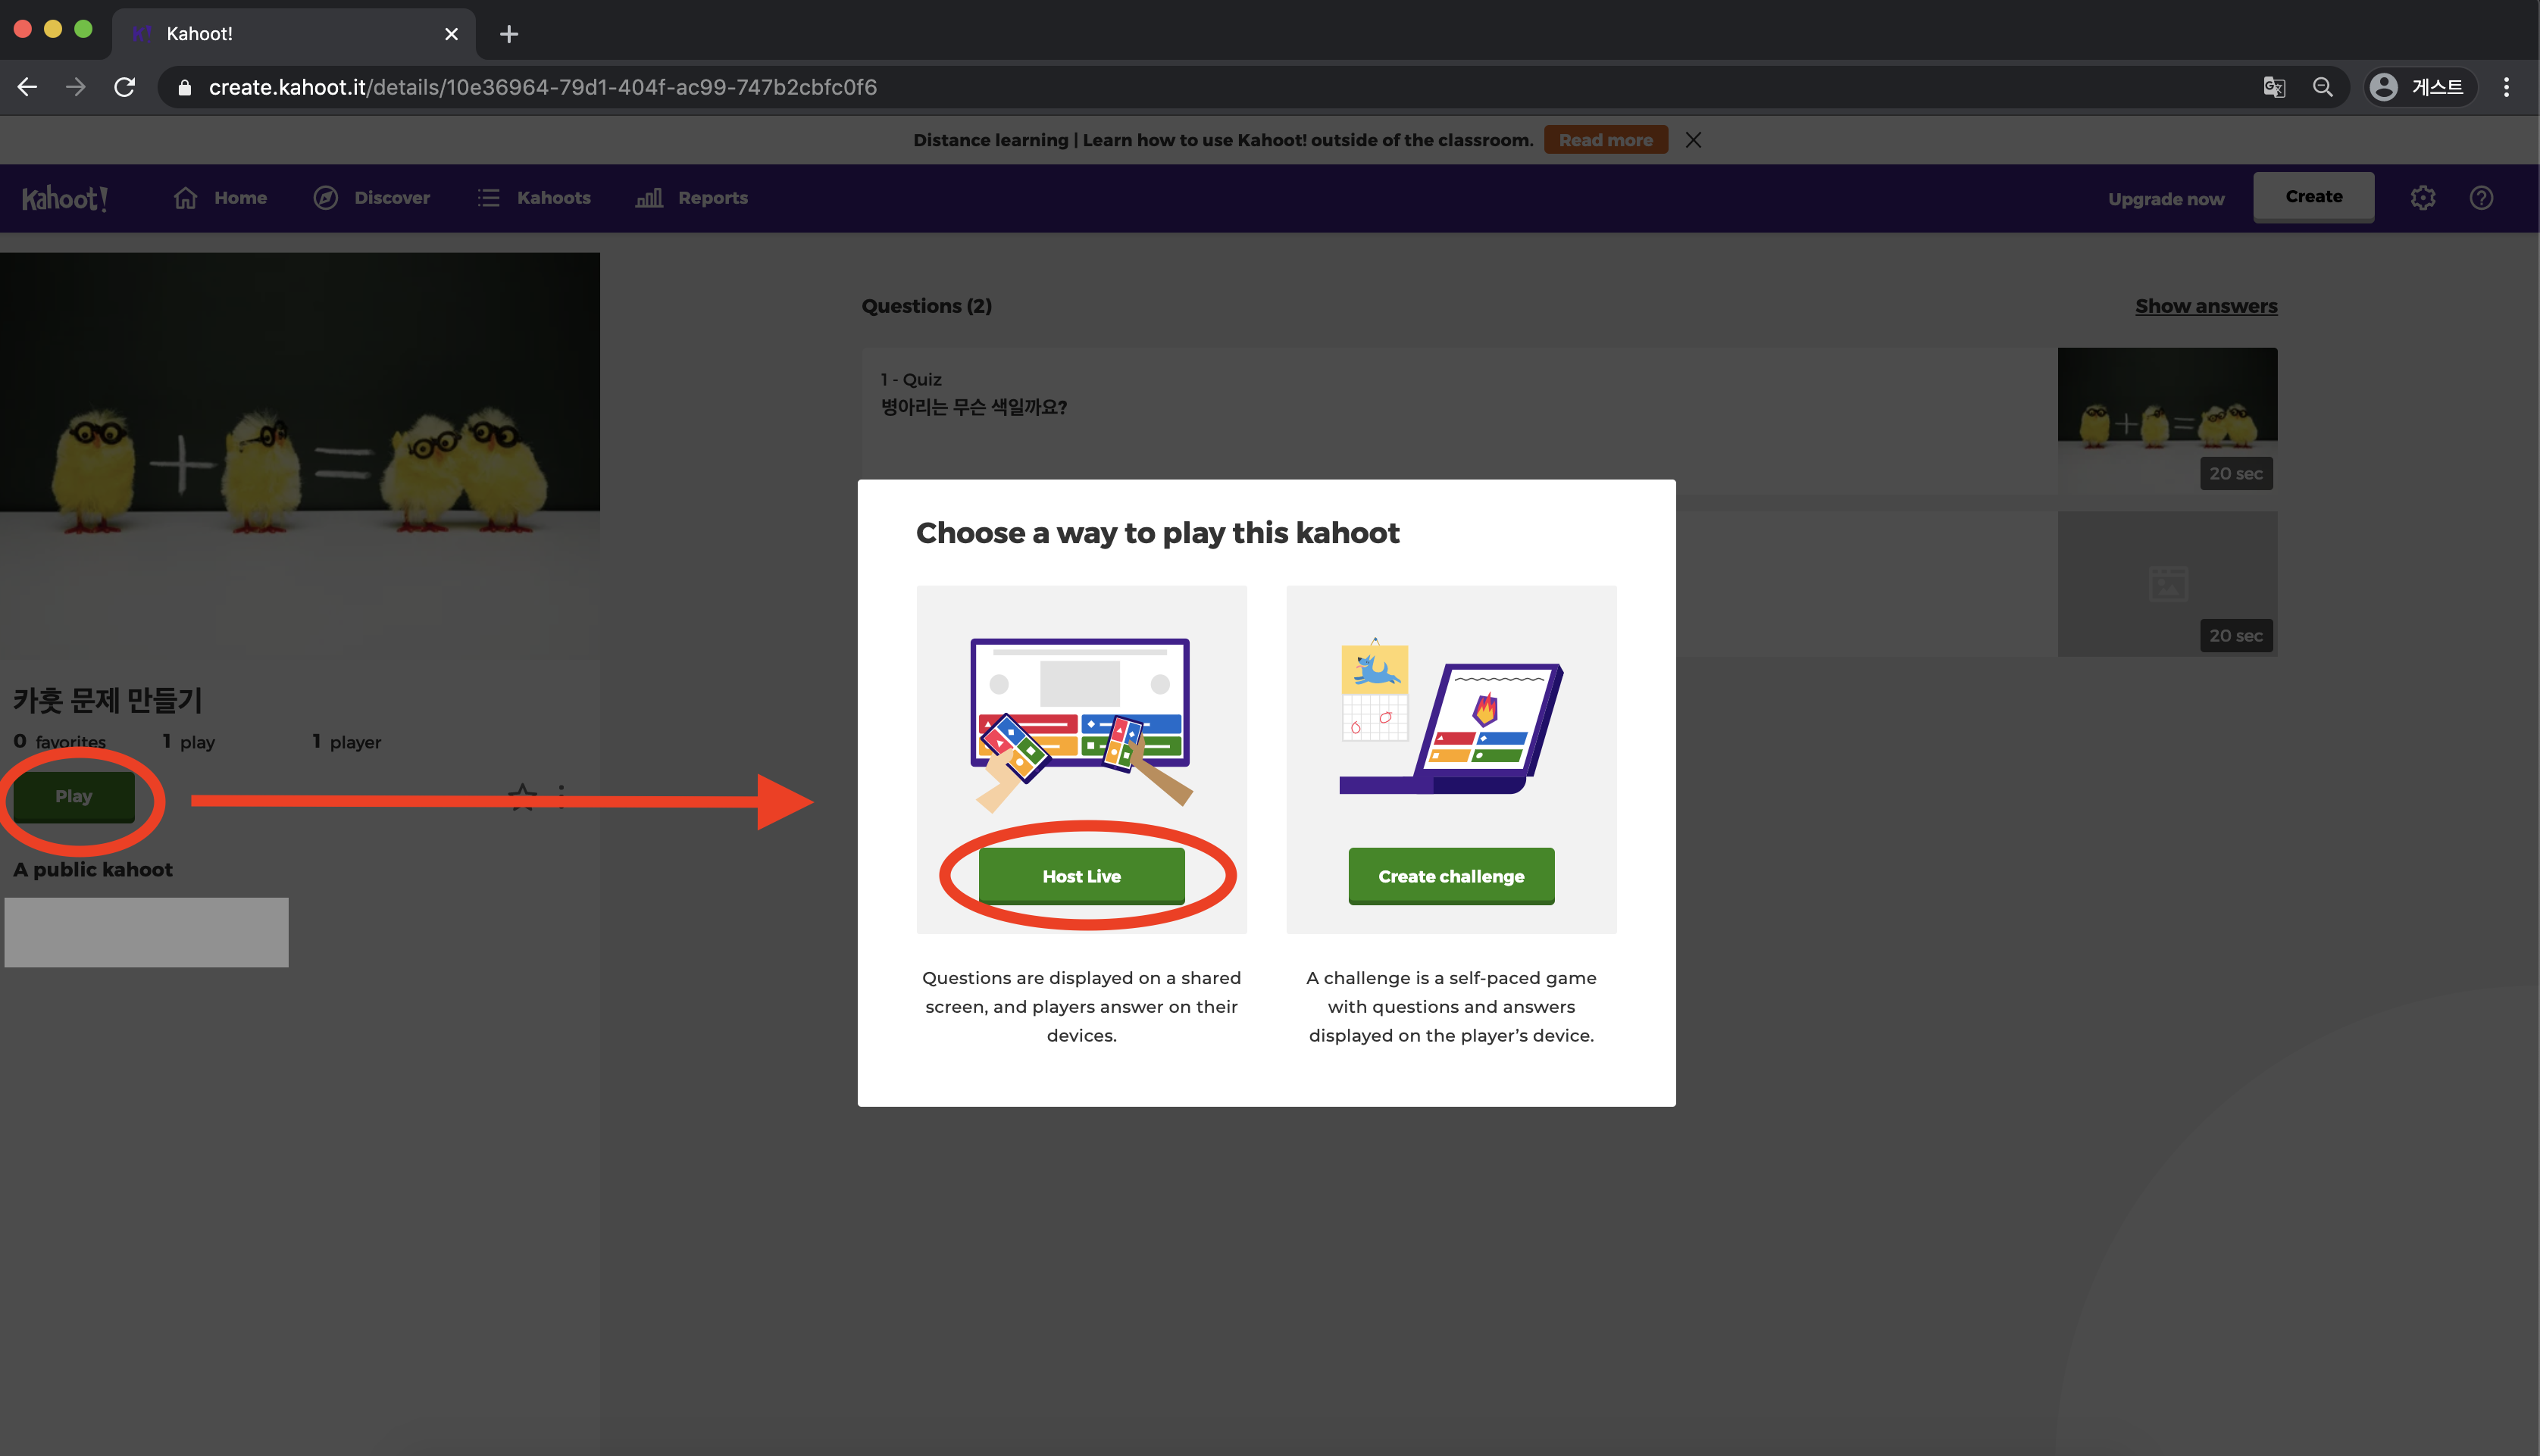Open the kahoot more options dots
The height and width of the screenshot is (1456, 2540).
coord(561,797)
